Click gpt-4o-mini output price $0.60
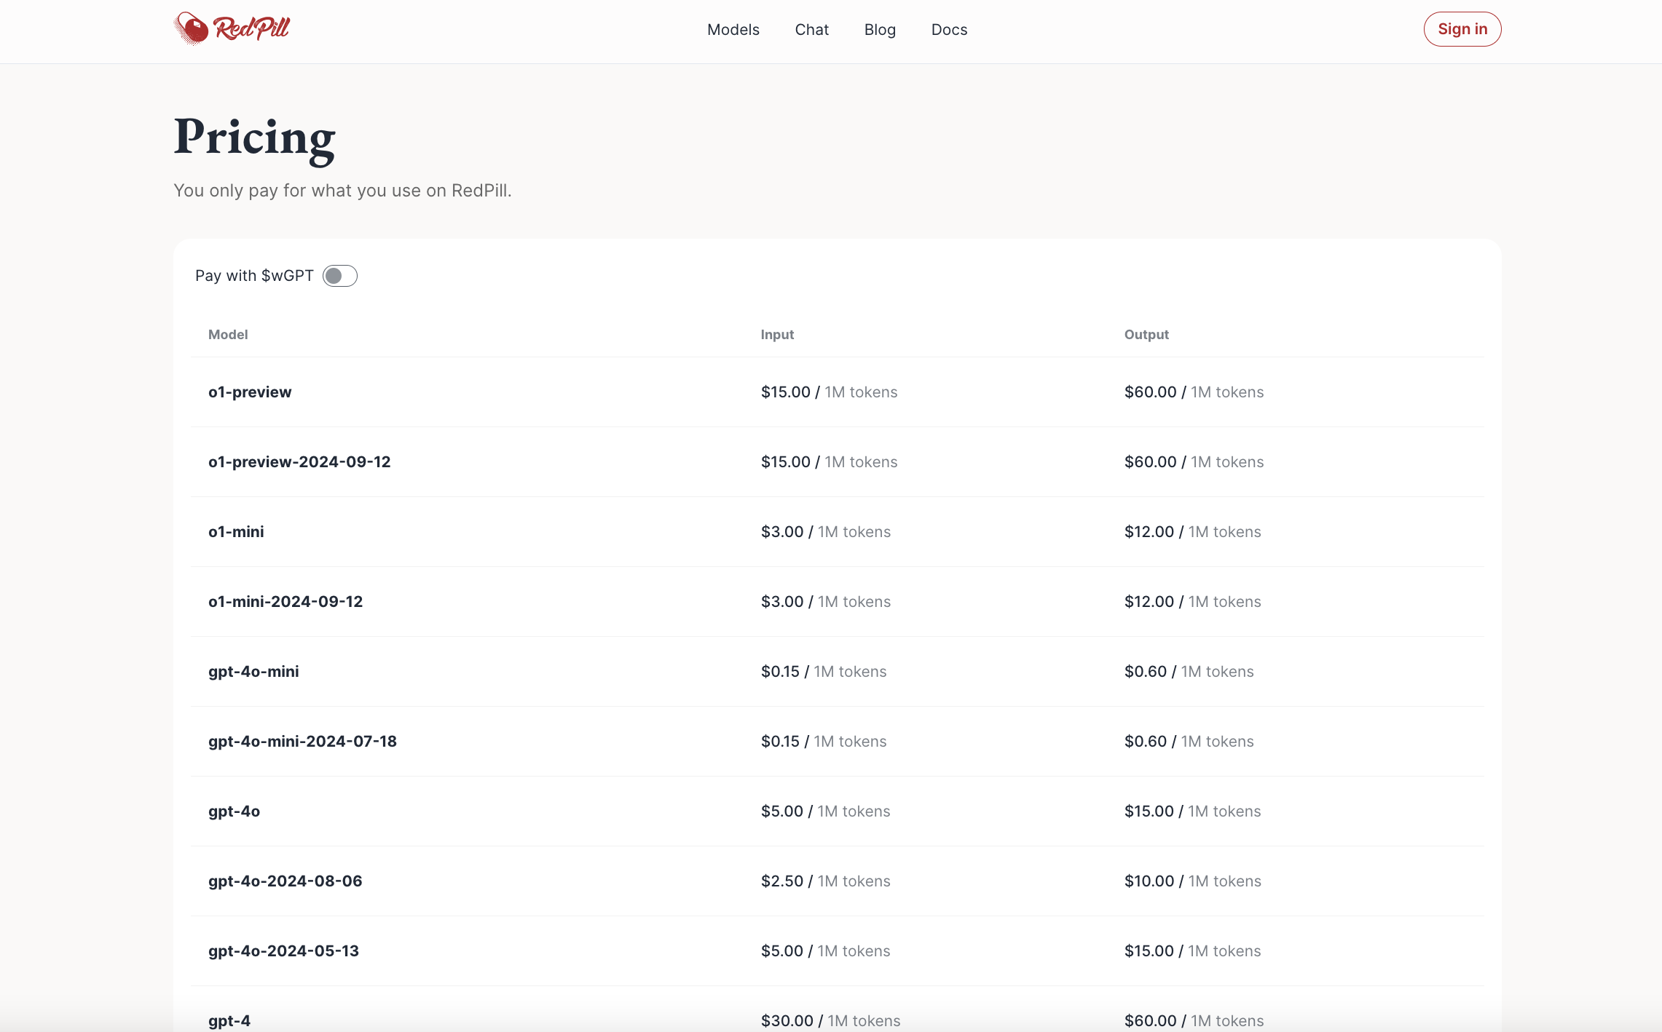 click(x=1146, y=672)
